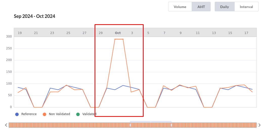Screen dimensions: 264x134
Task: Switch chart to Volume view
Action: click(x=180, y=7)
